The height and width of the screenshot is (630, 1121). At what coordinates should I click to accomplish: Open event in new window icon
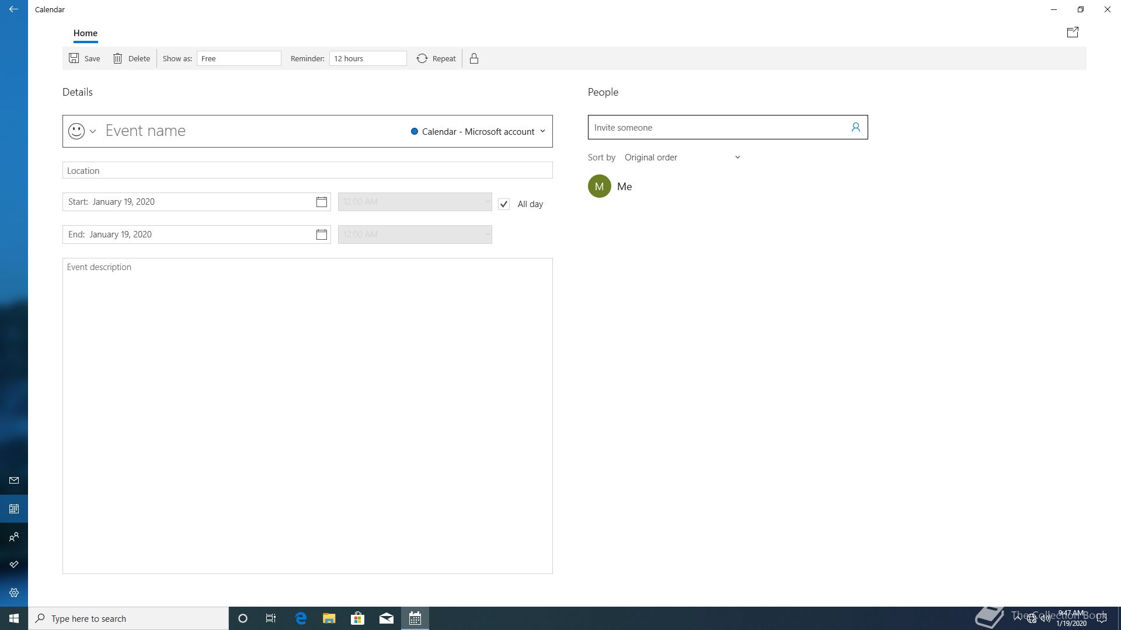click(x=1073, y=32)
